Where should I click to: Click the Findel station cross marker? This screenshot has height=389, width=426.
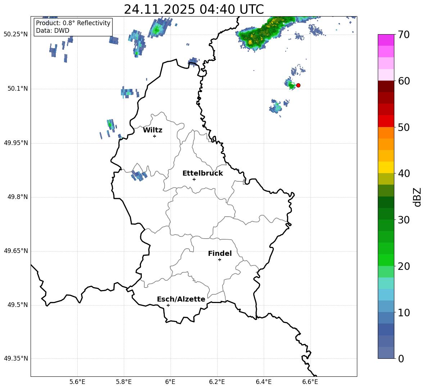pos(219,260)
